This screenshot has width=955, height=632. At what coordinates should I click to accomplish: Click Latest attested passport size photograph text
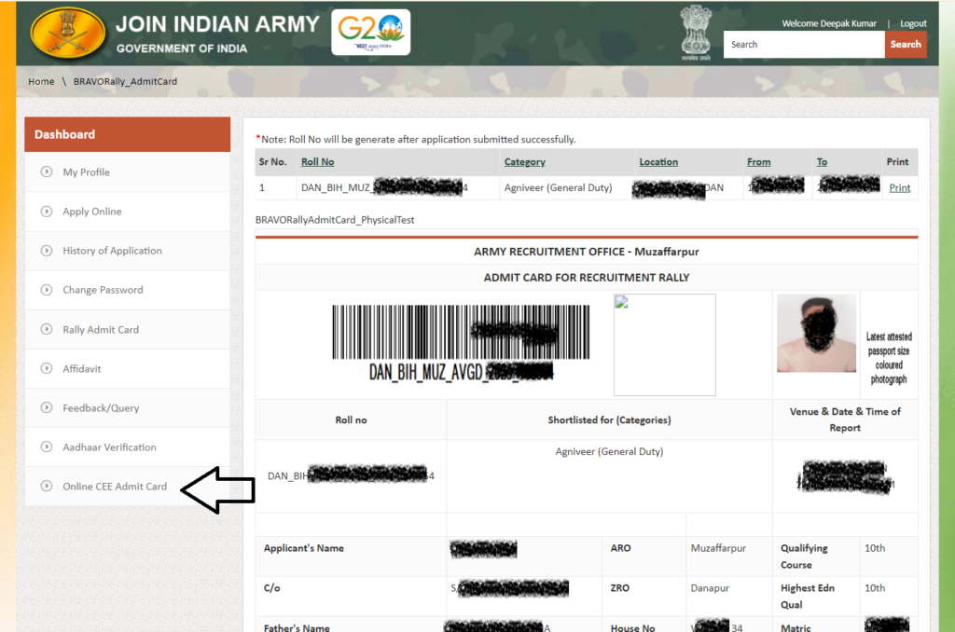889,358
